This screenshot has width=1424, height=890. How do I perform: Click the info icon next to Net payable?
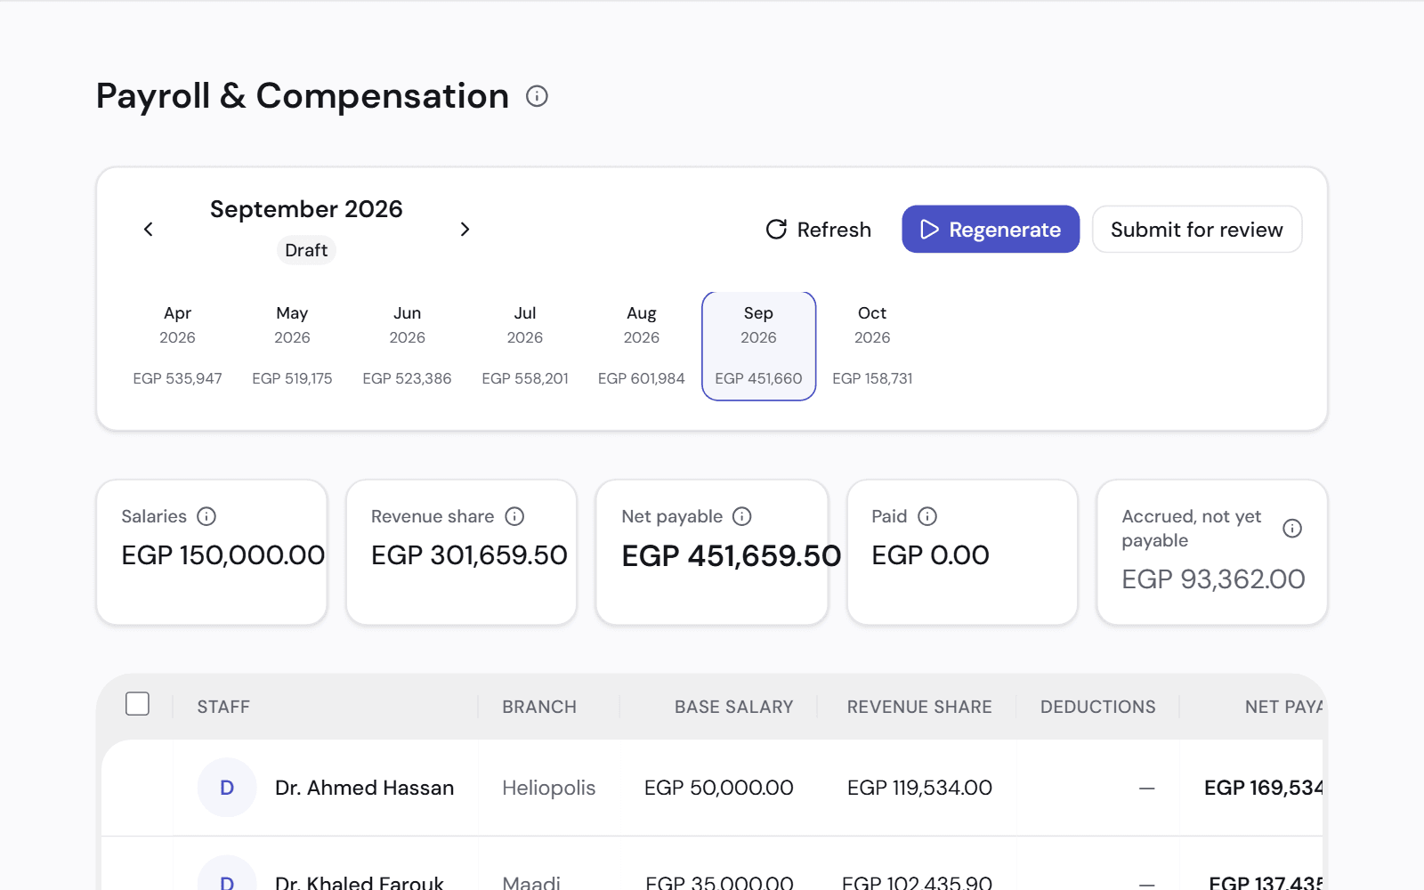742,516
